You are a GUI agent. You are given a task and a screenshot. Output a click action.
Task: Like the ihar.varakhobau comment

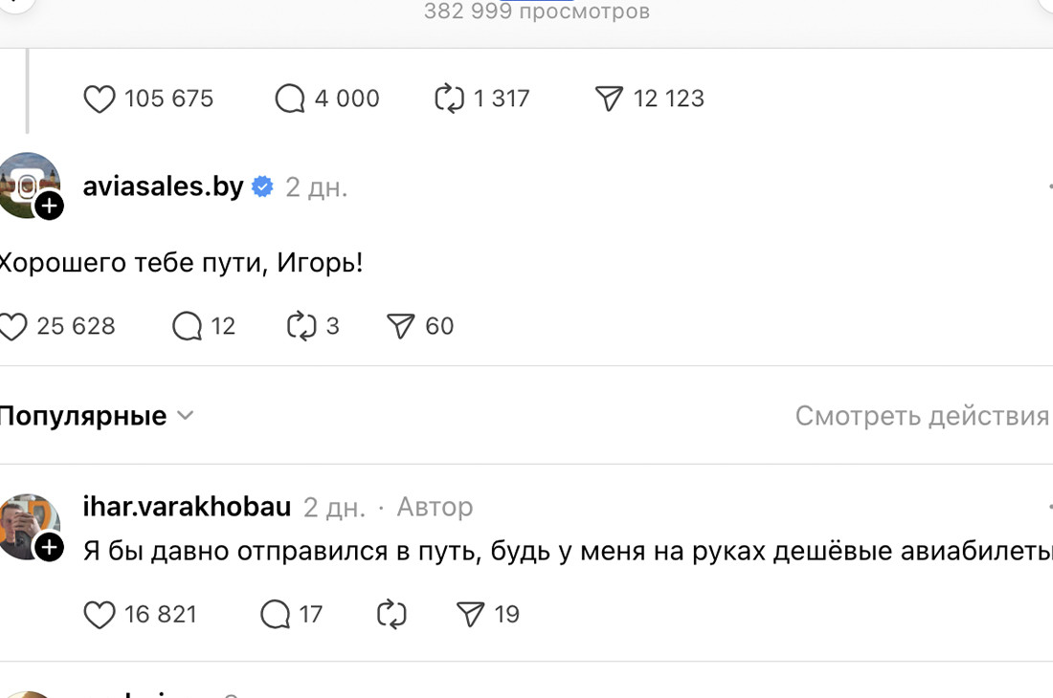pyautogui.click(x=100, y=614)
